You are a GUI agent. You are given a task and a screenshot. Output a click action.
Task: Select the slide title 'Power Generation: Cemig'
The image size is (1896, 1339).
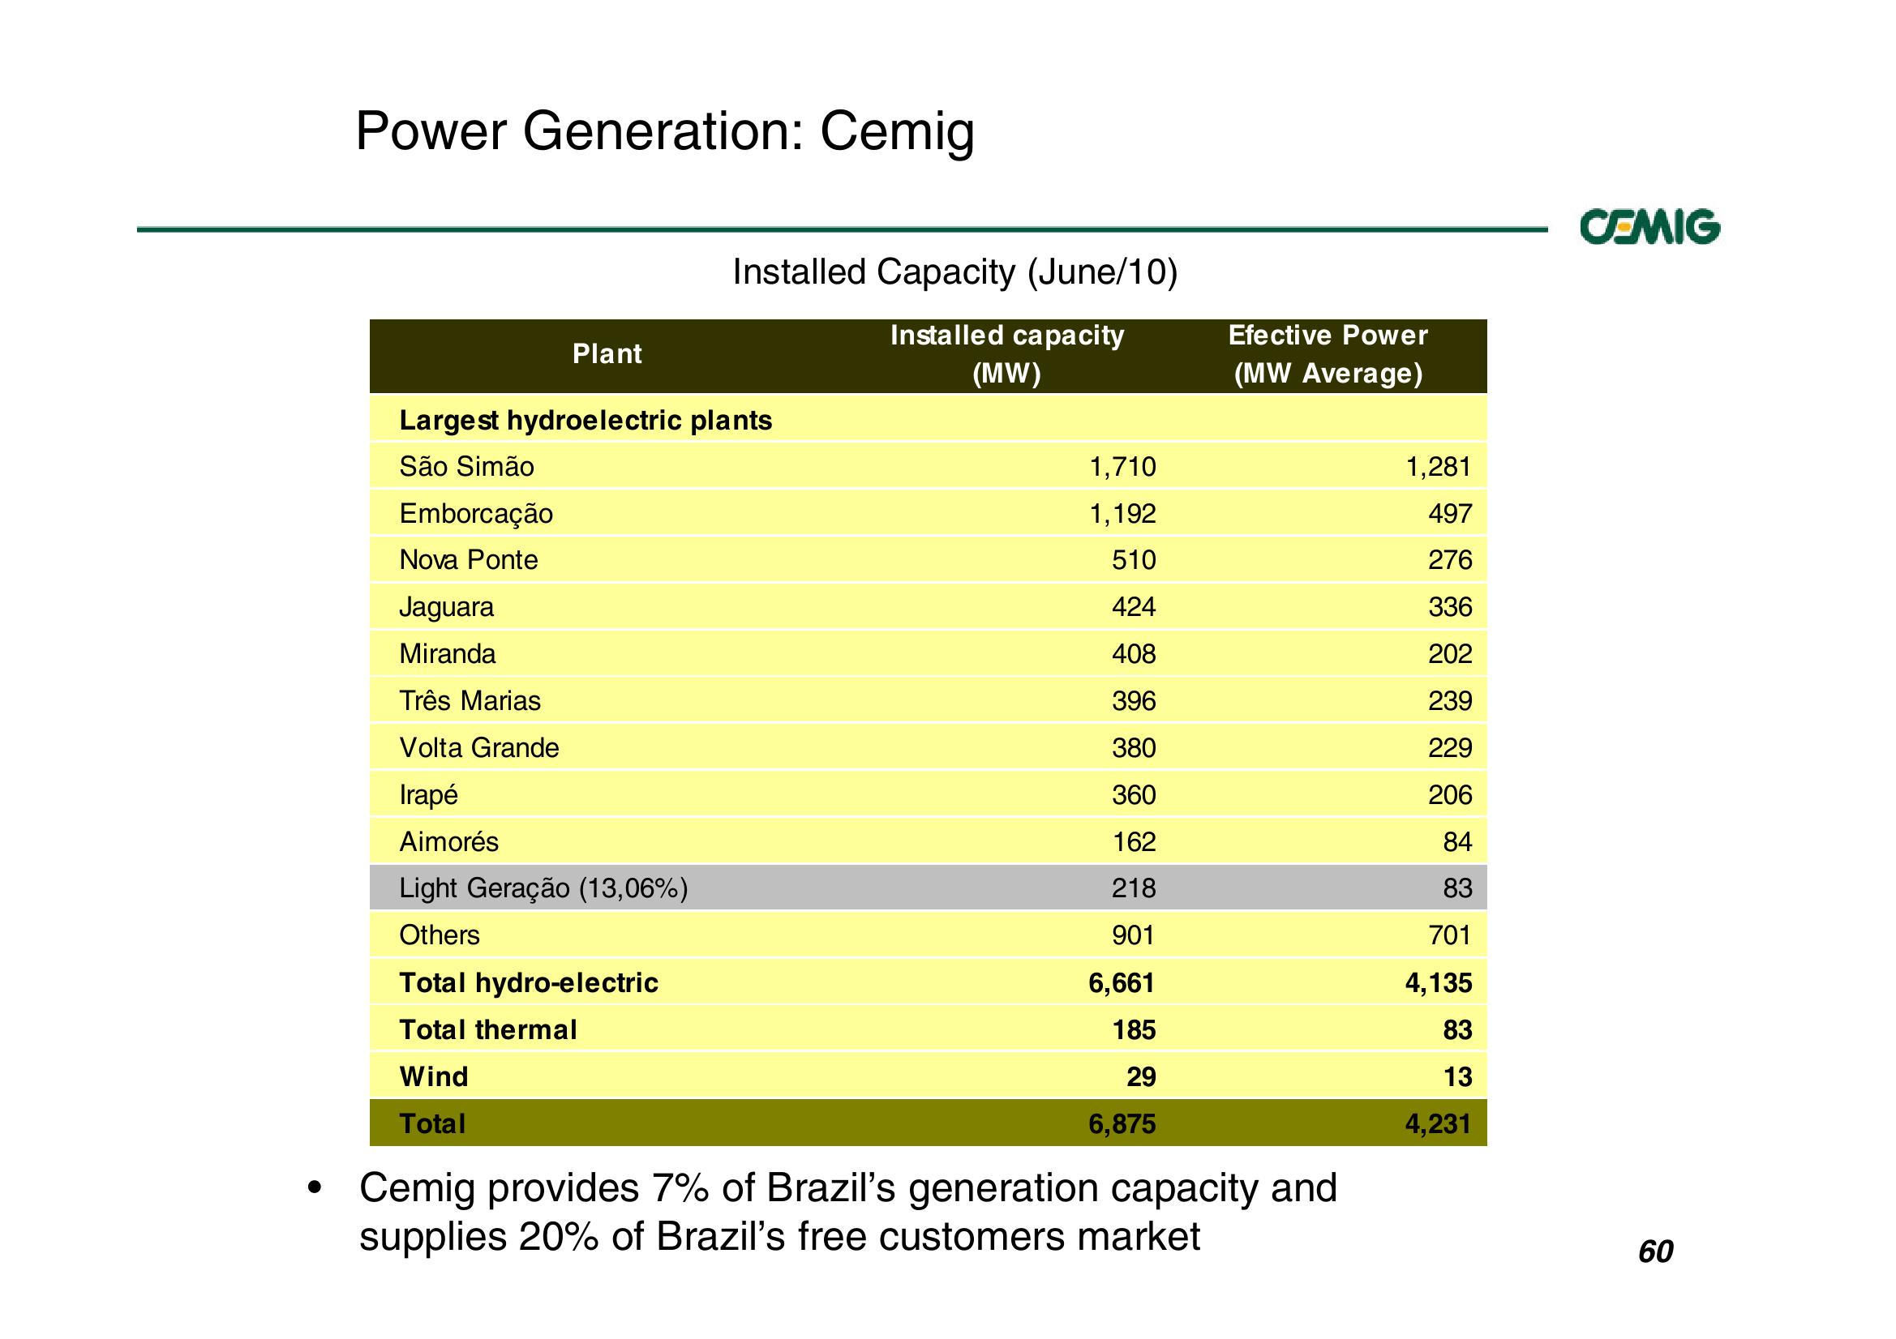[x=665, y=132]
